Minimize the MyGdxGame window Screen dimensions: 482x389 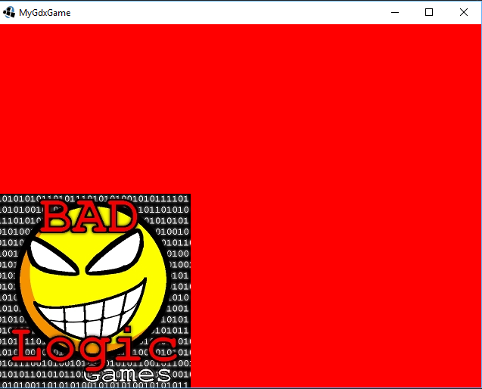click(395, 13)
